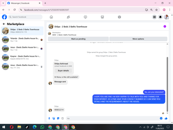
Task: Open the Groups icon in top navigation
Action: click(x=119, y=17)
